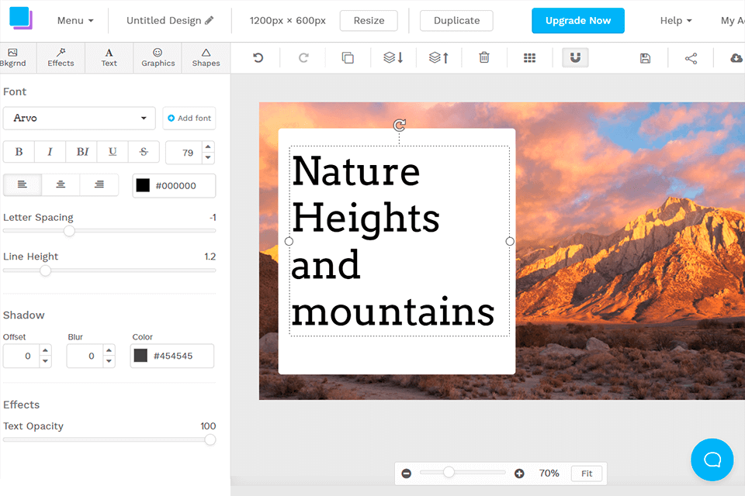
Task: Click the share icon
Action: tap(691, 58)
